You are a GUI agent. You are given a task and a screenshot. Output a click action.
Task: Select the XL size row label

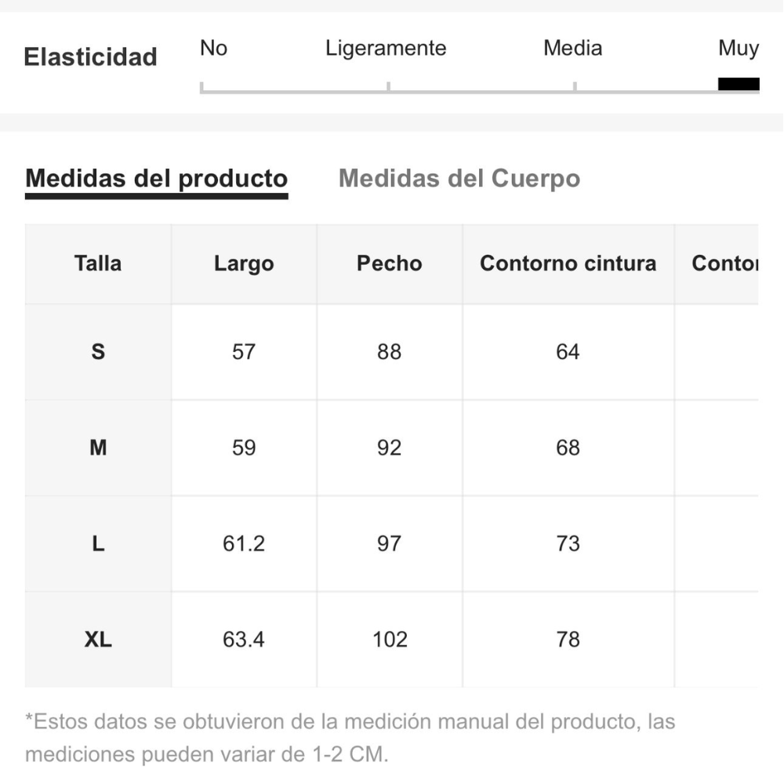(x=98, y=640)
